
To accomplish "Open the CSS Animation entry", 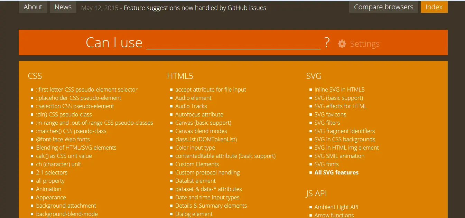I will (x=49, y=189).
